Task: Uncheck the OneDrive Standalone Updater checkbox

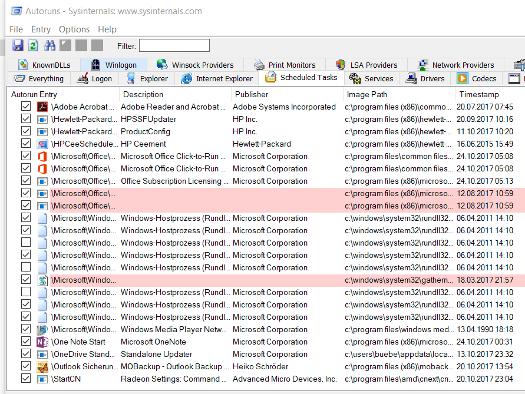Action: click(26, 354)
